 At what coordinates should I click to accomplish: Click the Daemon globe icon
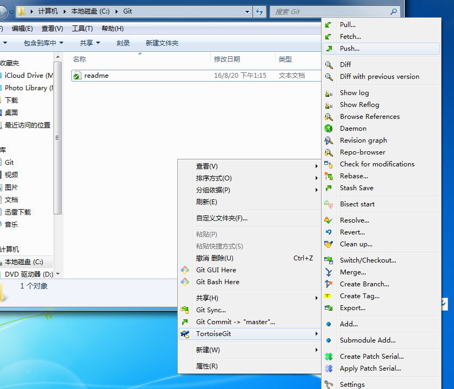(x=329, y=129)
